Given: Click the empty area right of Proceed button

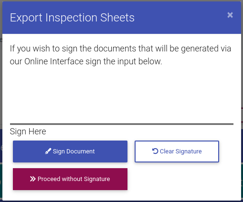Looking at the screenshot, I should tap(177, 179).
